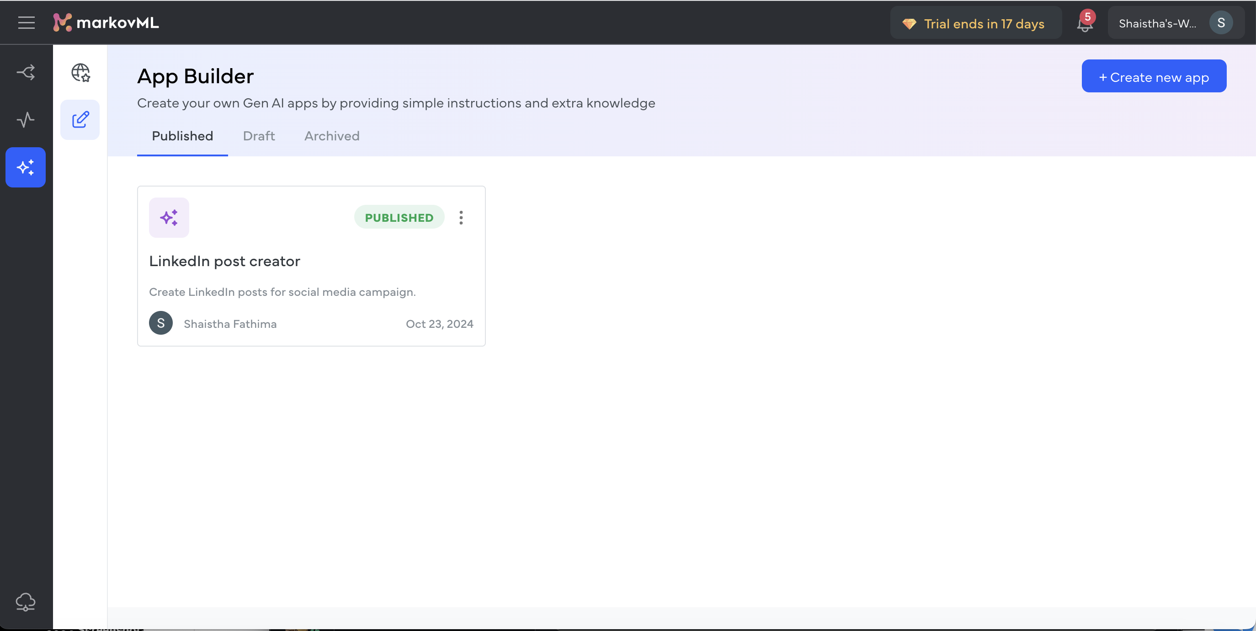Toggle the PUBLISHED status badge
The width and height of the screenshot is (1256, 631).
399,216
